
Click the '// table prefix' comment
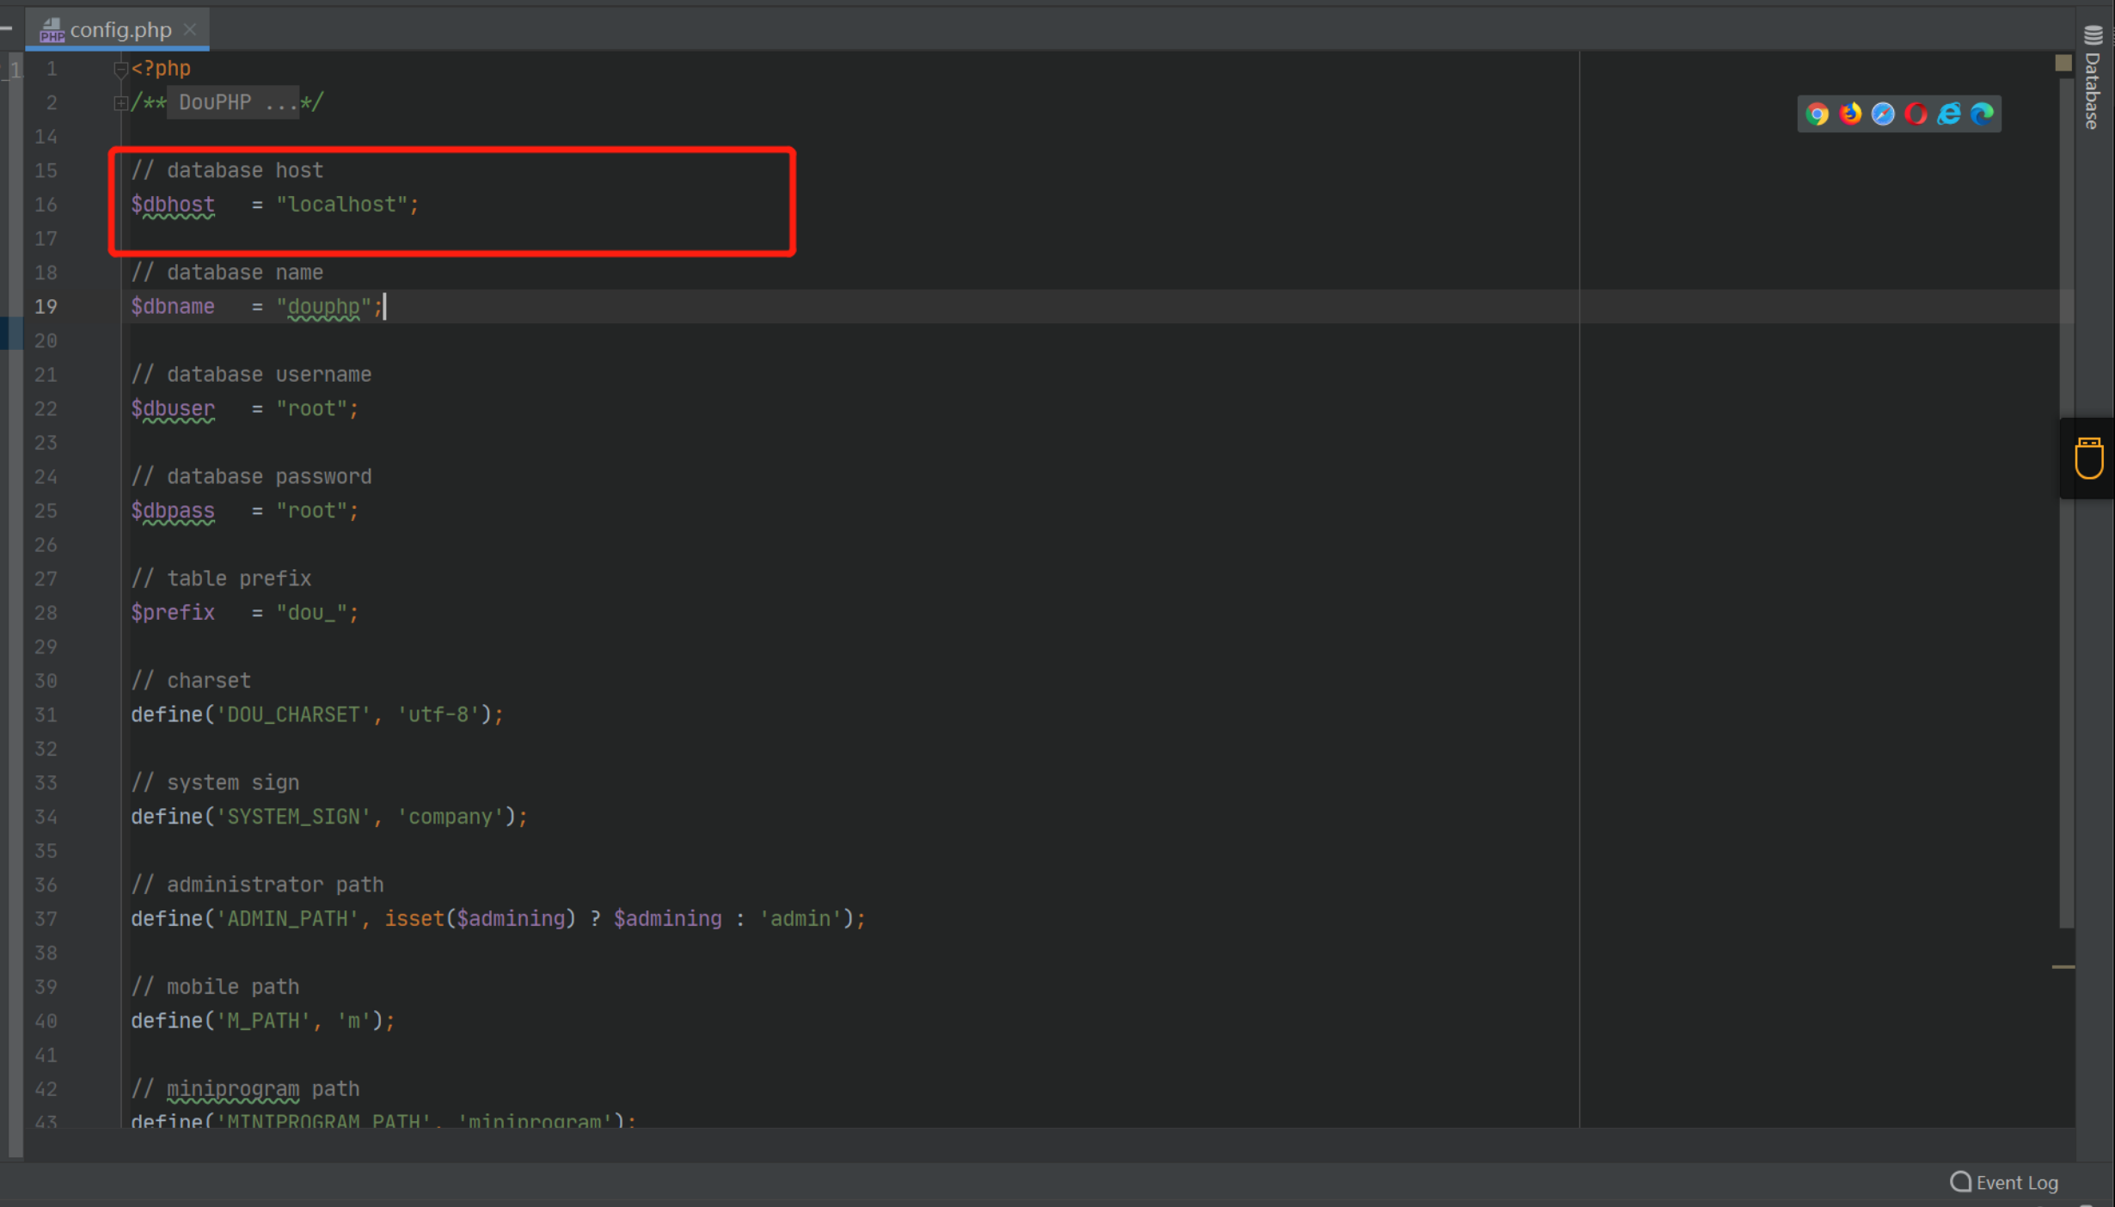click(221, 579)
